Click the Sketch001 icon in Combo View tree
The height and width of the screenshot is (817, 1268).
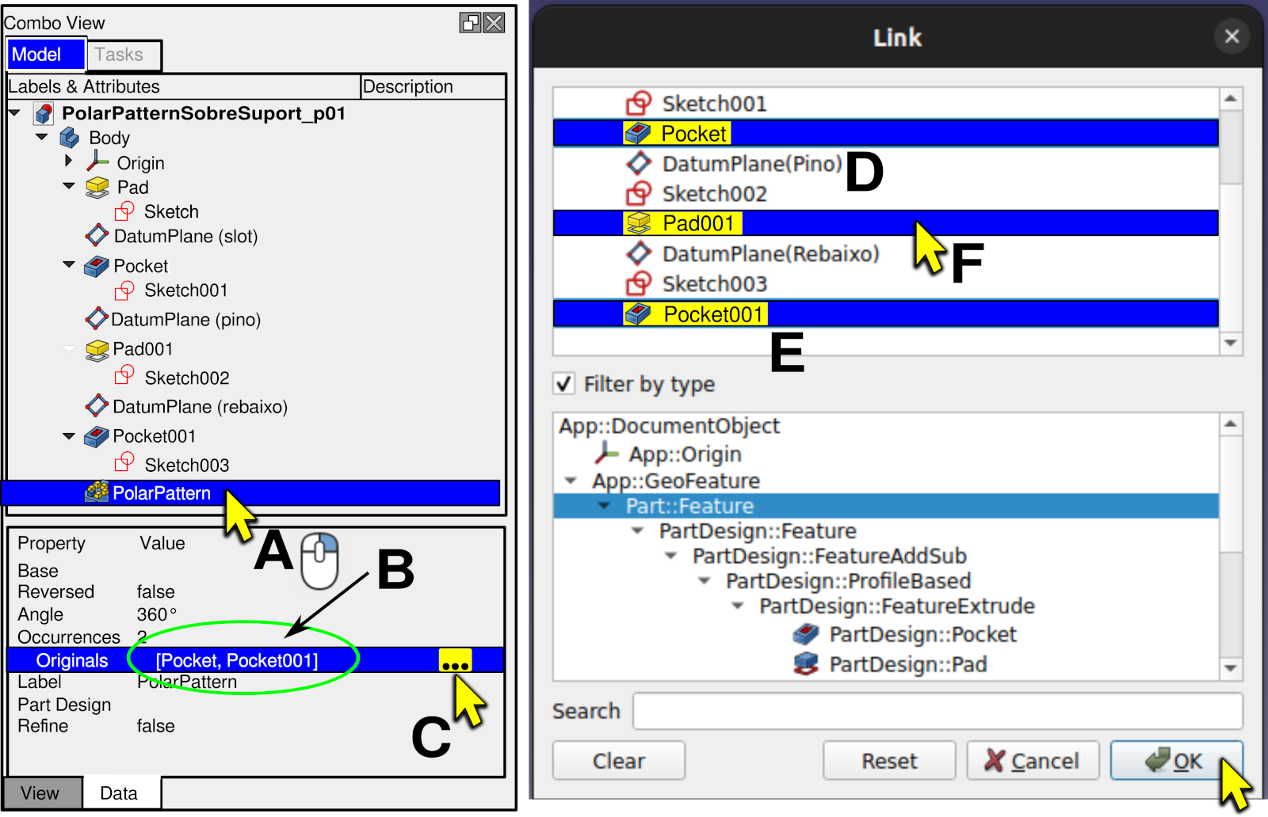(x=124, y=291)
